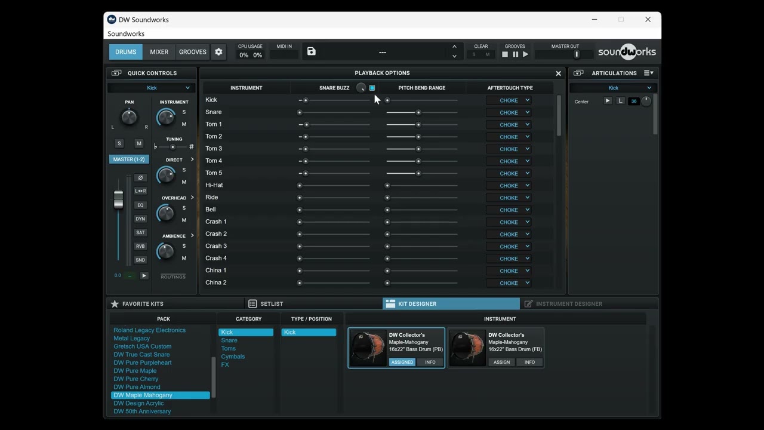Select the next preset with the up arrow
The height and width of the screenshot is (430, 764).
pyautogui.click(x=454, y=47)
